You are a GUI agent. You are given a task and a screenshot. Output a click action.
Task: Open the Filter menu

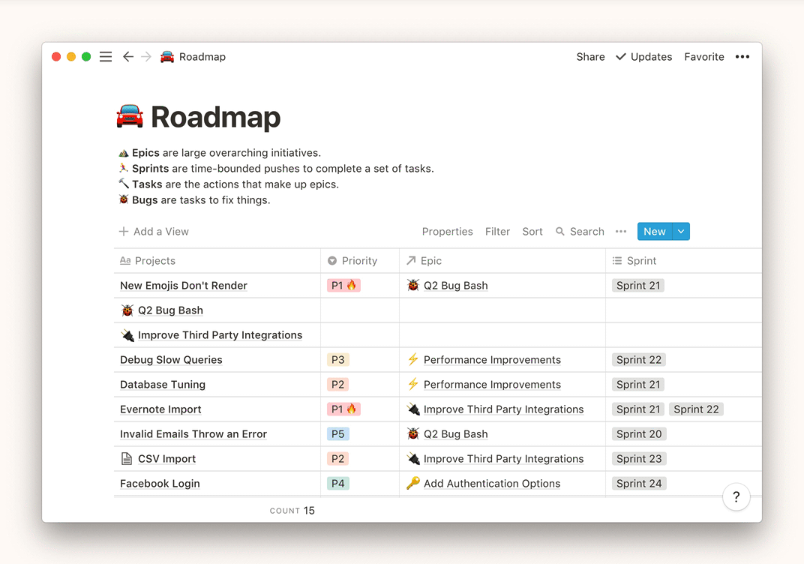tap(497, 232)
